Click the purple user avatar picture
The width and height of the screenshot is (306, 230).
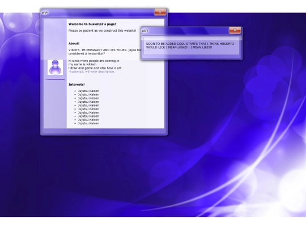tap(55, 67)
